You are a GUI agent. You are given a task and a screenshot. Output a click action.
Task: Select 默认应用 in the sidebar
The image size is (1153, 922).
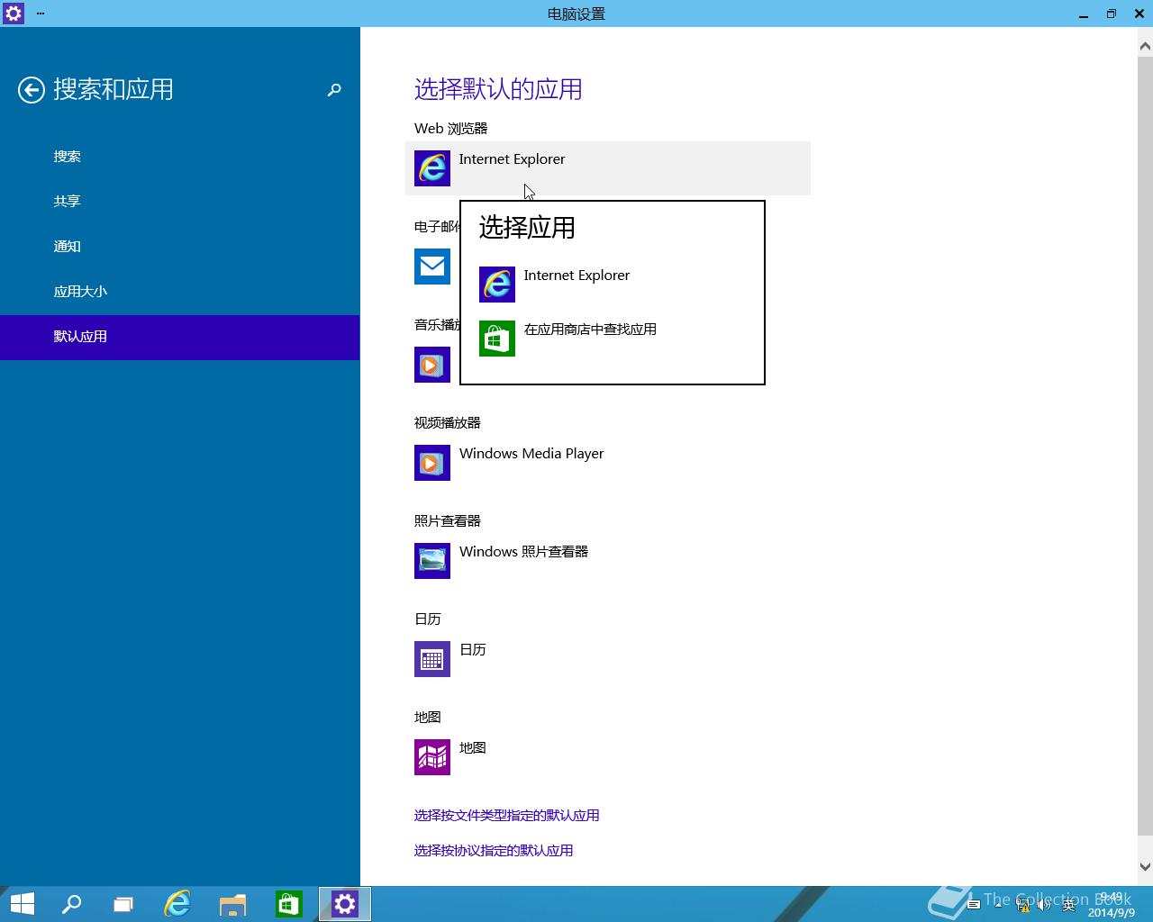(x=179, y=337)
